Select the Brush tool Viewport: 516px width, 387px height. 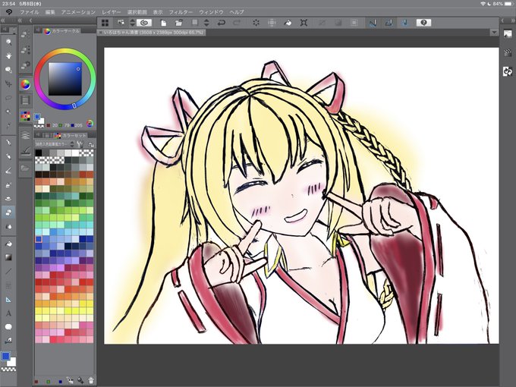[8, 171]
